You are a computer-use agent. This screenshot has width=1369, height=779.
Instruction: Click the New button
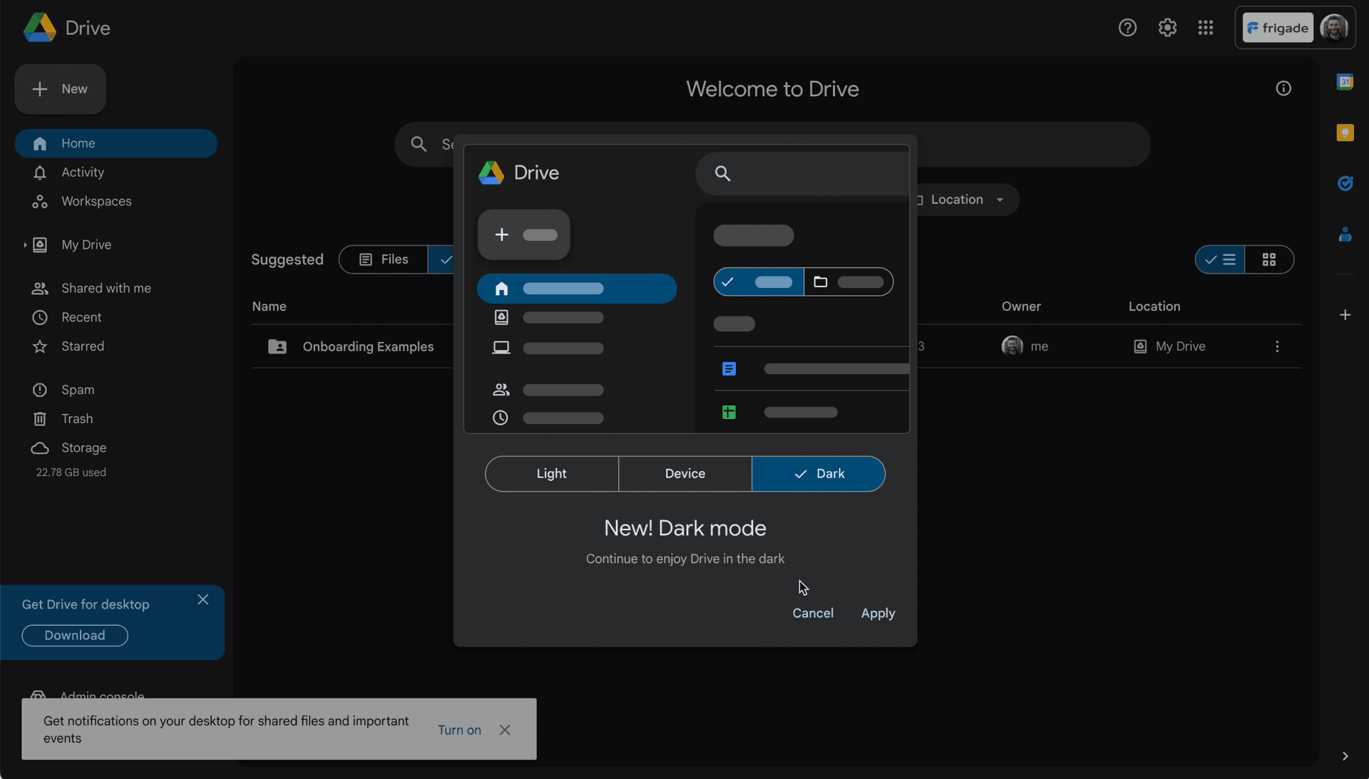coord(61,89)
